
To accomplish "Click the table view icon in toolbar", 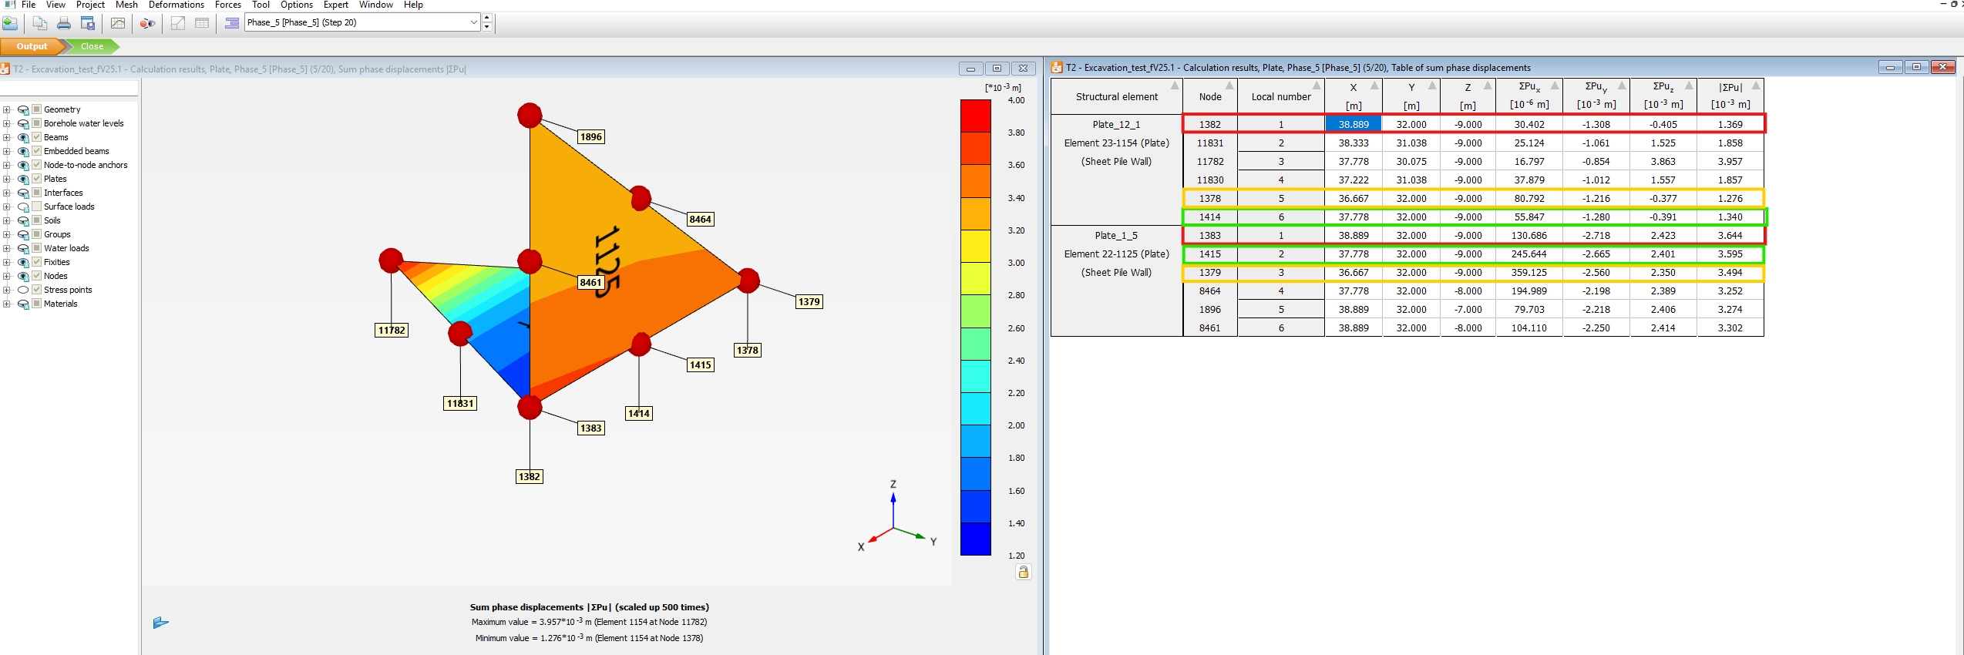I will 202,23.
